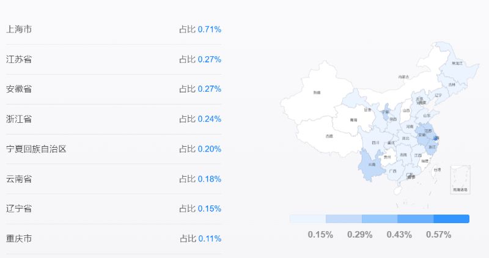Choose 云南省 in the province list

coord(114,179)
